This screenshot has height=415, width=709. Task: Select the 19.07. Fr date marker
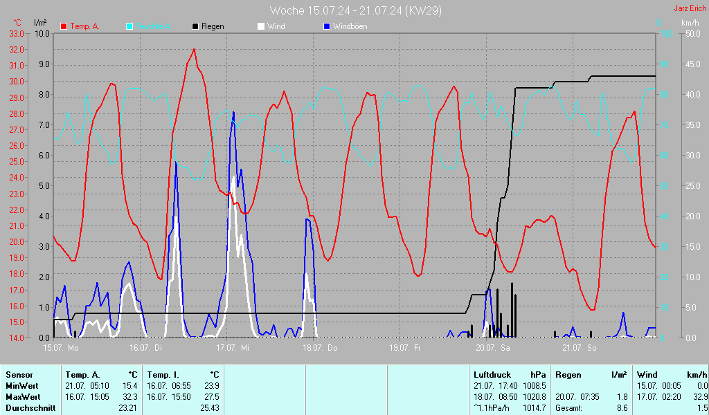click(404, 348)
